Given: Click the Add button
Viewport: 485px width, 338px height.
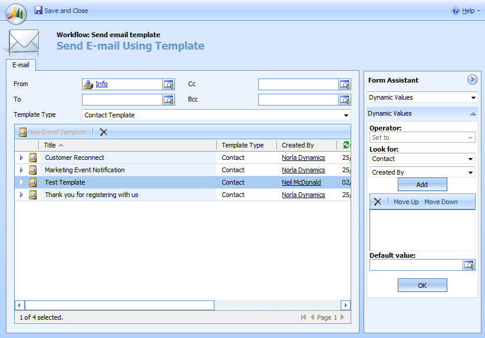Looking at the screenshot, I should tap(422, 185).
